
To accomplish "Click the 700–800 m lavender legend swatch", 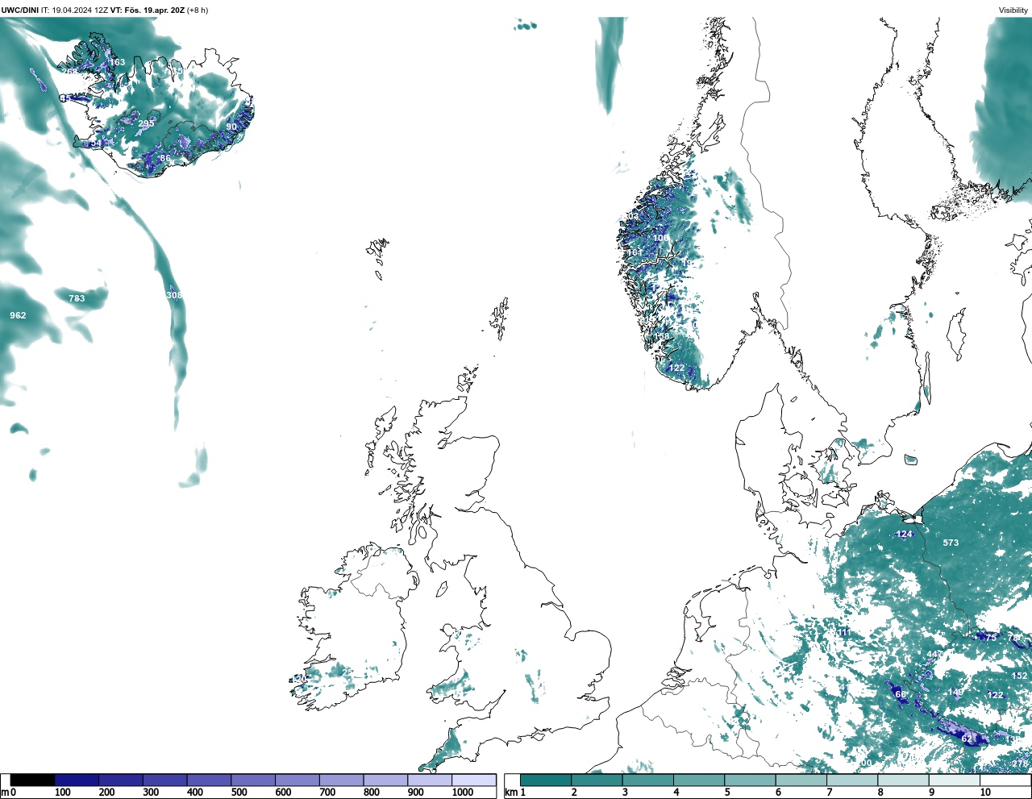I will click(341, 780).
